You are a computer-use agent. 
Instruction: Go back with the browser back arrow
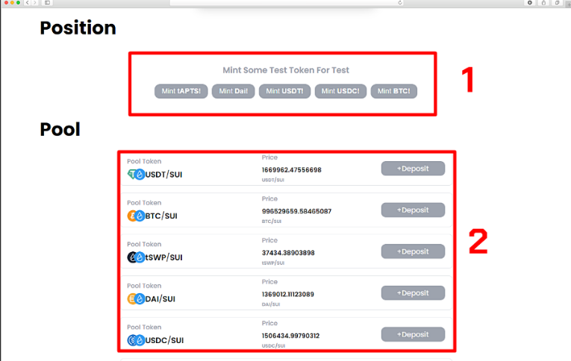(28, 3)
